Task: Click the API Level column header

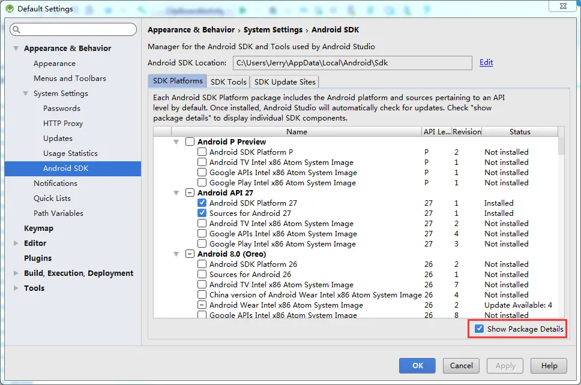Action: (x=437, y=132)
